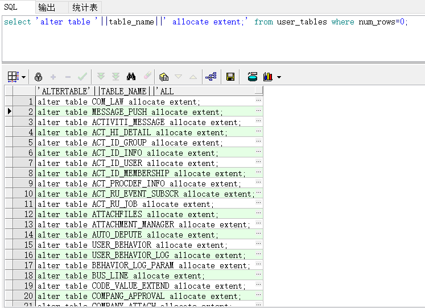This screenshot has width=425, height=308.
Task: Click the previous record down-triangle icon
Action: pyautogui.click(x=178, y=77)
